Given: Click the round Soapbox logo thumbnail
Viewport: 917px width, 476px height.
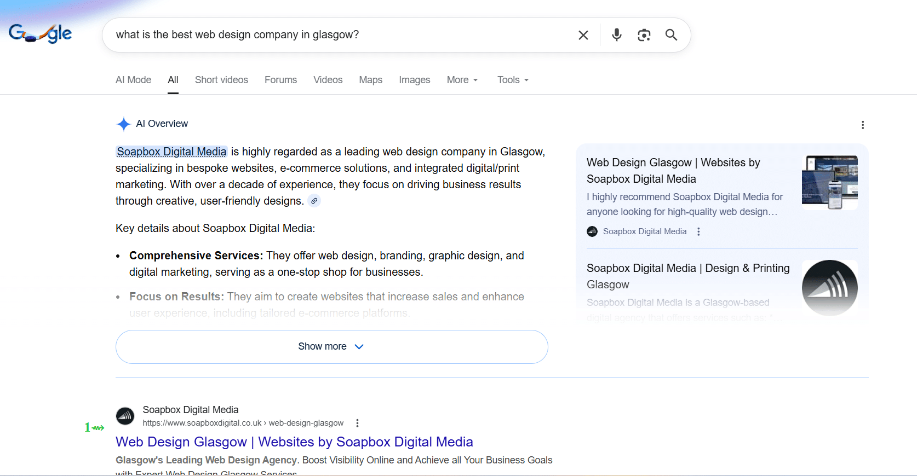Looking at the screenshot, I should [x=830, y=288].
